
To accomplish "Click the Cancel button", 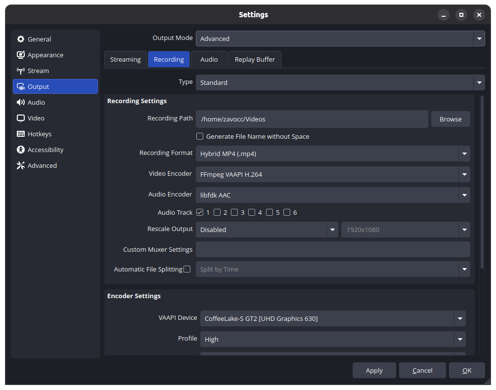I will point(422,370).
